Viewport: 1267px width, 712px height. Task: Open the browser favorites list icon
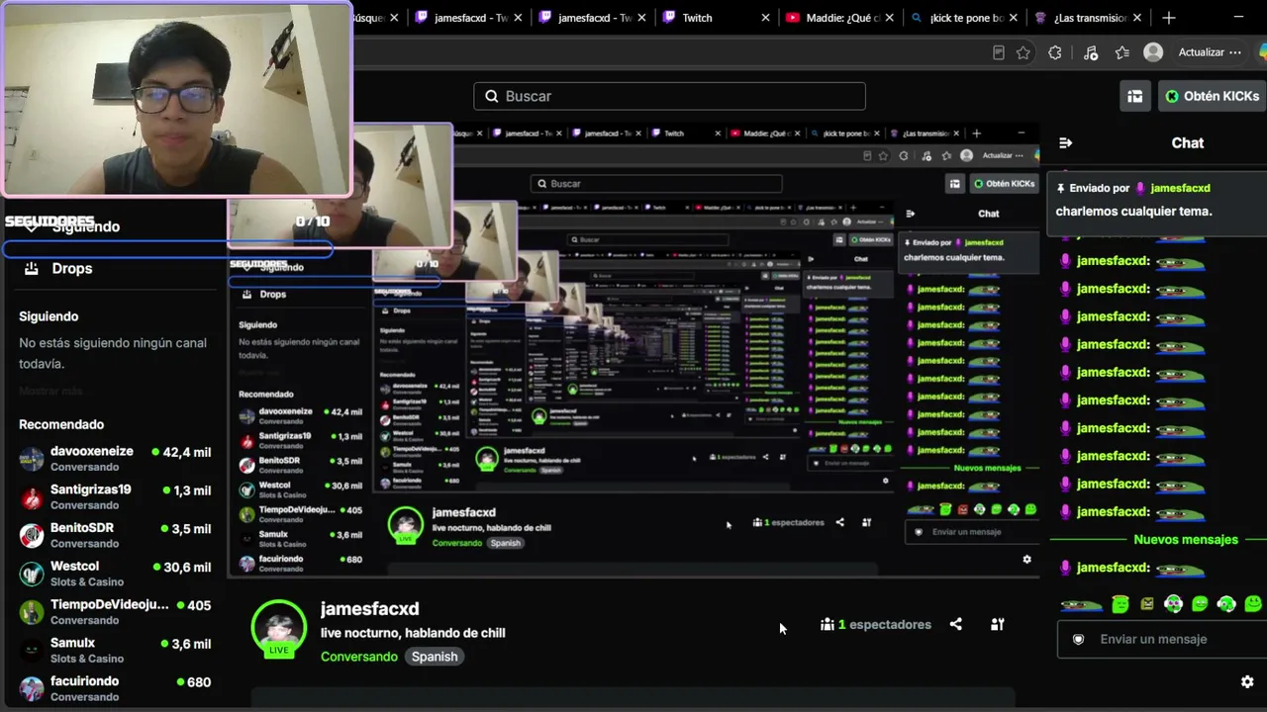tap(1121, 52)
